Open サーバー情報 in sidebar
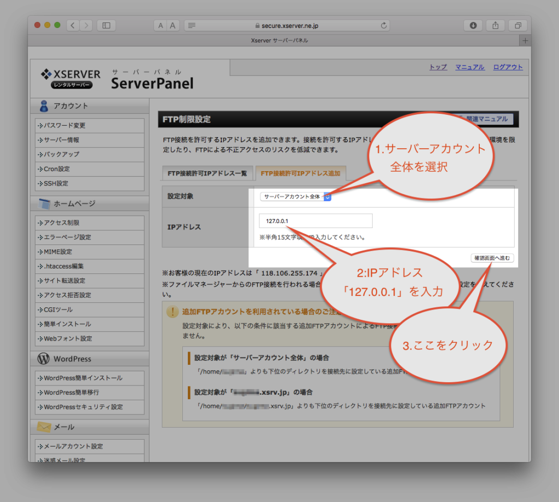The height and width of the screenshot is (502, 559). [x=90, y=140]
